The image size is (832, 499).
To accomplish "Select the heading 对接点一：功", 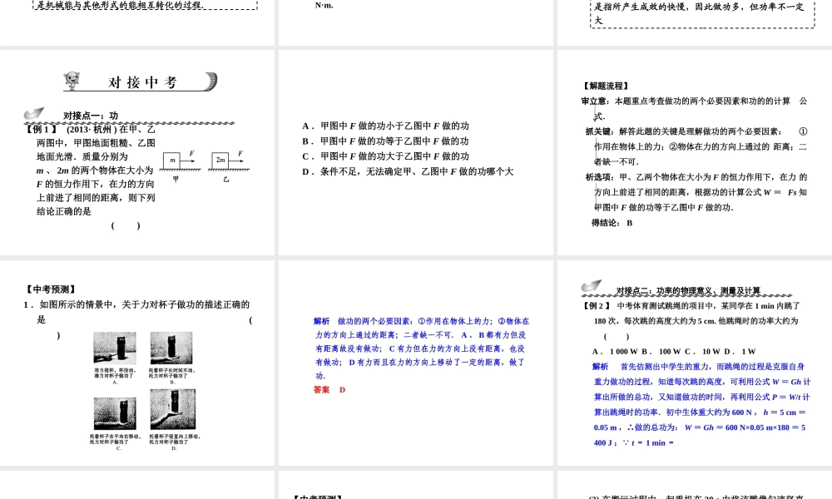I will click(90, 116).
